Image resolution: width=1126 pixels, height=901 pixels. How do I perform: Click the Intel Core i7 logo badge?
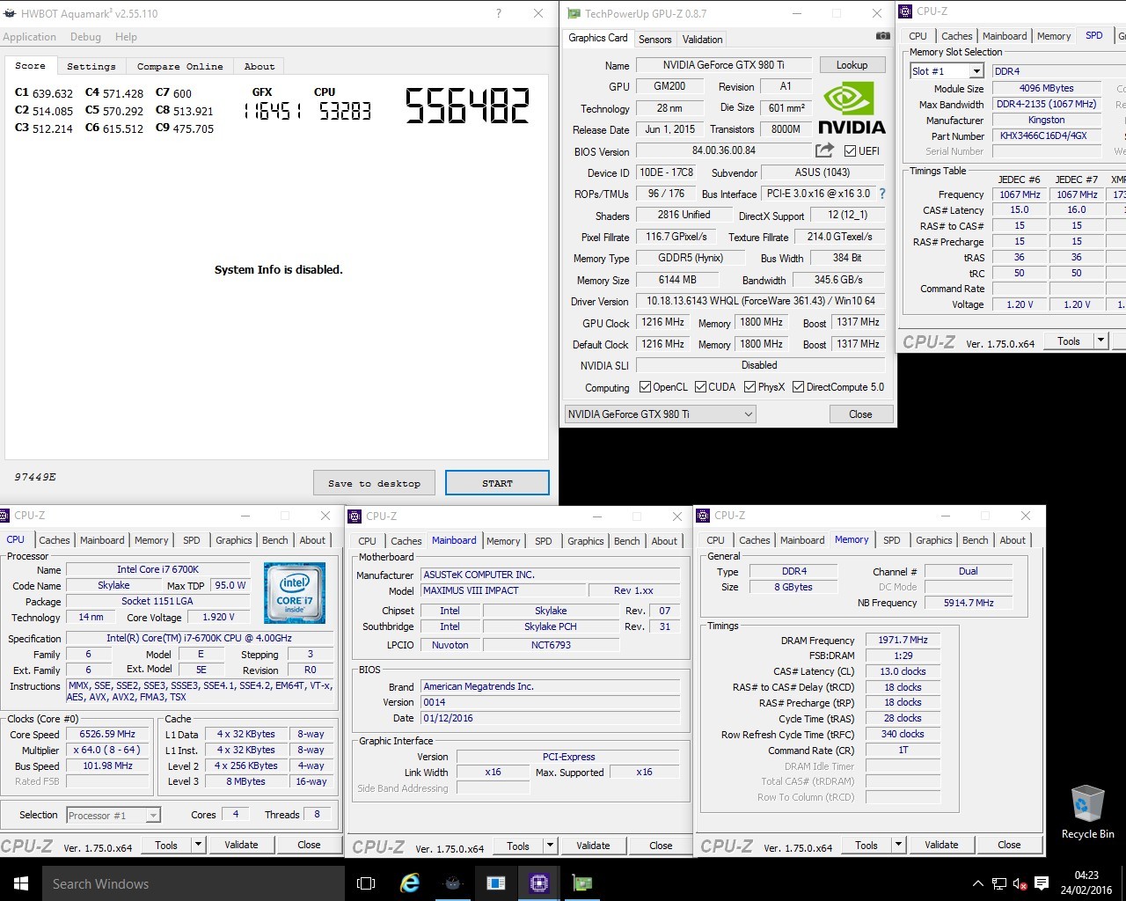tap(295, 593)
